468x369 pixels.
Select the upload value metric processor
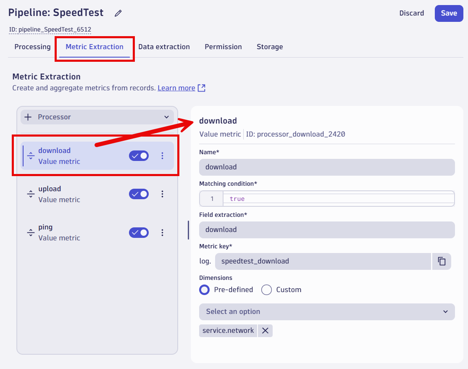click(97, 194)
